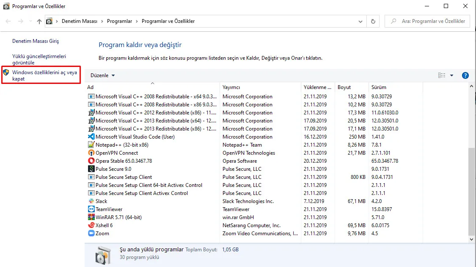This screenshot has width=476, height=267.
Task: Click the view layout icon in the toolbar
Action: tap(442, 75)
